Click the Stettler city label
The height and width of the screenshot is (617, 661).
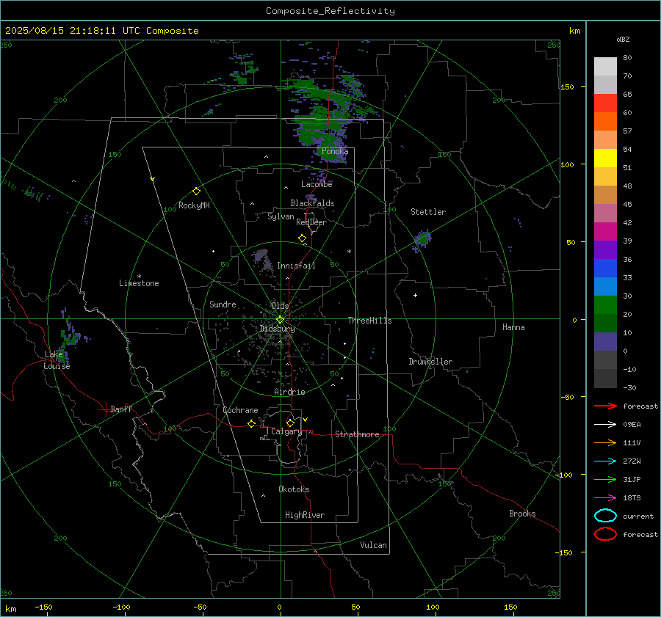point(428,212)
